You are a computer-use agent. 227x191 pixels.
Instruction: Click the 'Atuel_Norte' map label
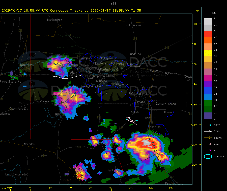[x=120, y=84]
